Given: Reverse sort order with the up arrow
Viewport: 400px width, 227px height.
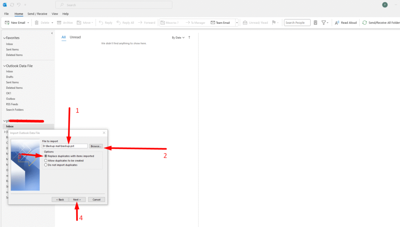Looking at the screenshot, I should 189,38.
